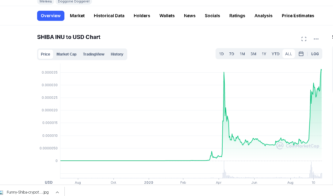Open the Historical Data tab

109,16
